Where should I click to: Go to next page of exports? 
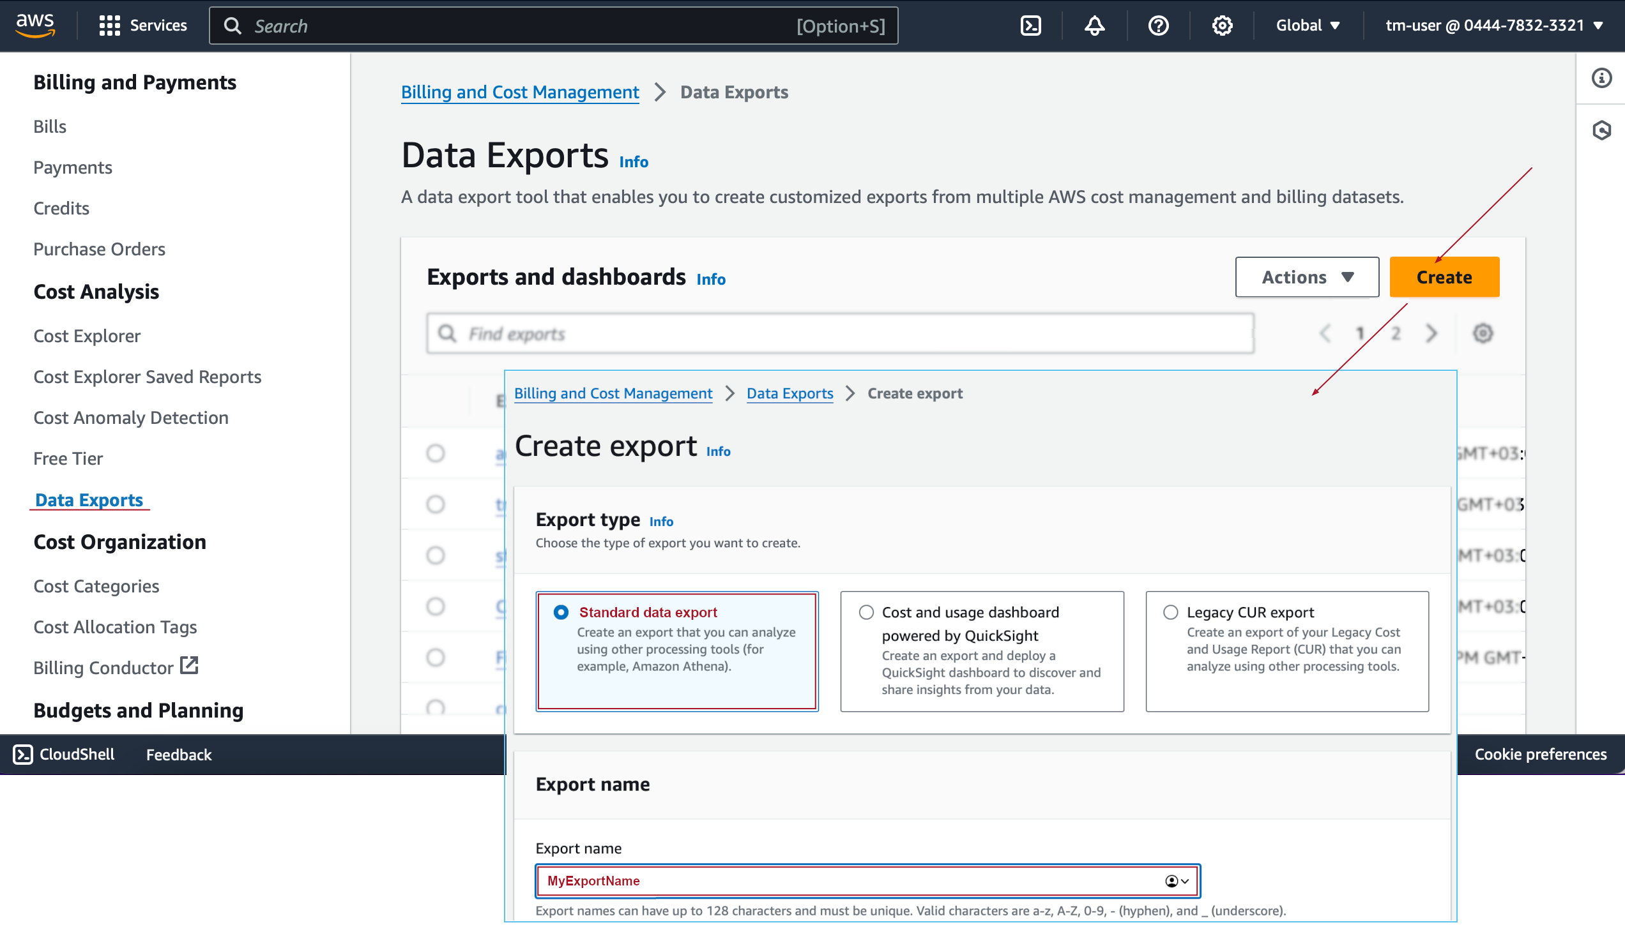click(1431, 333)
